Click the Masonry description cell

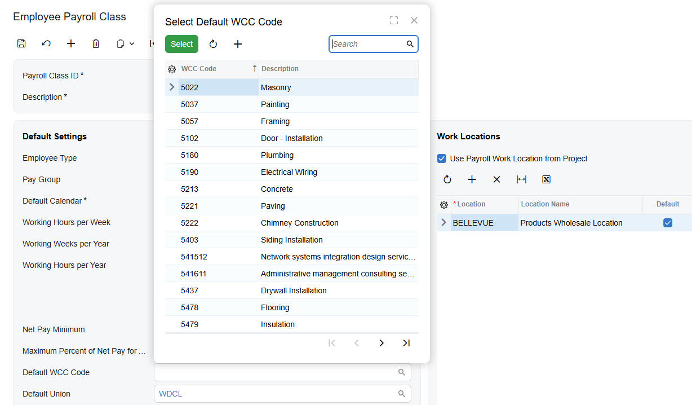pyautogui.click(x=339, y=87)
